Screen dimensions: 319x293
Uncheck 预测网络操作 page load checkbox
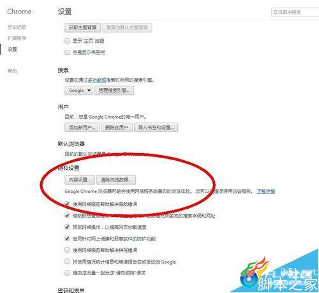67,227
